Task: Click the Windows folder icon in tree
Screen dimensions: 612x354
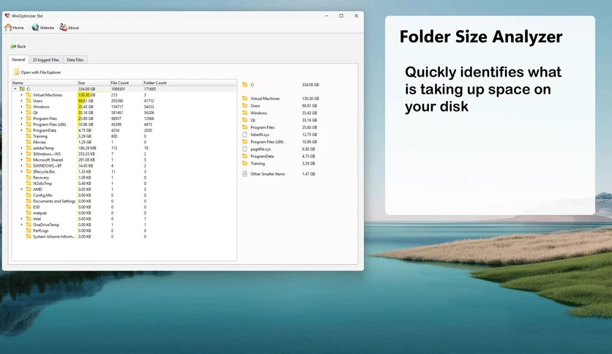Action: pyautogui.click(x=29, y=107)
